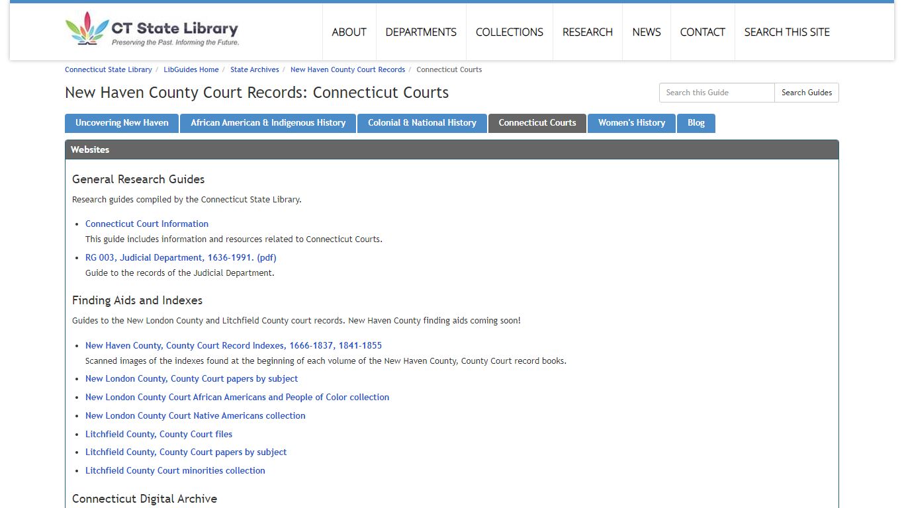
Task: Open Connecticut Court Information link
Action: [x=147, y=224]
